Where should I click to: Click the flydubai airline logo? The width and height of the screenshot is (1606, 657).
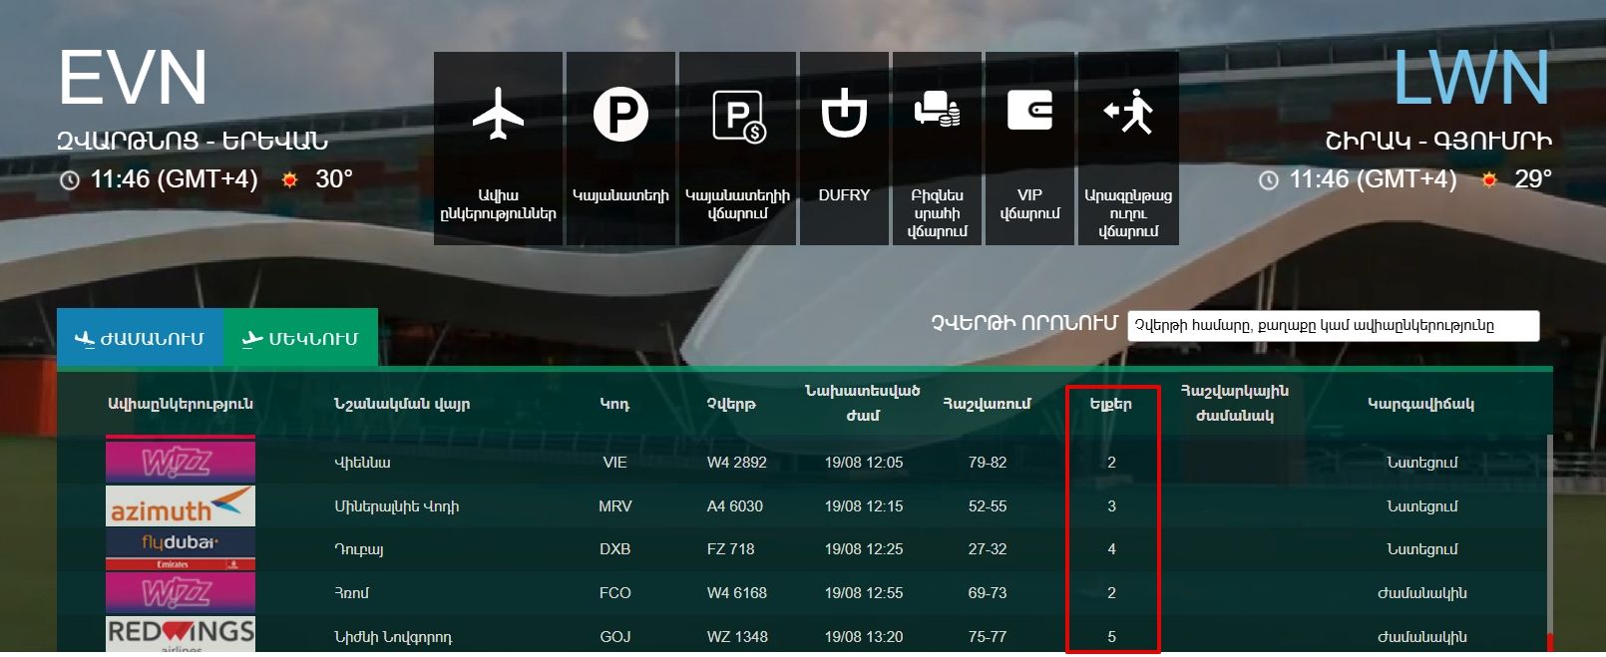coord(181,548)
